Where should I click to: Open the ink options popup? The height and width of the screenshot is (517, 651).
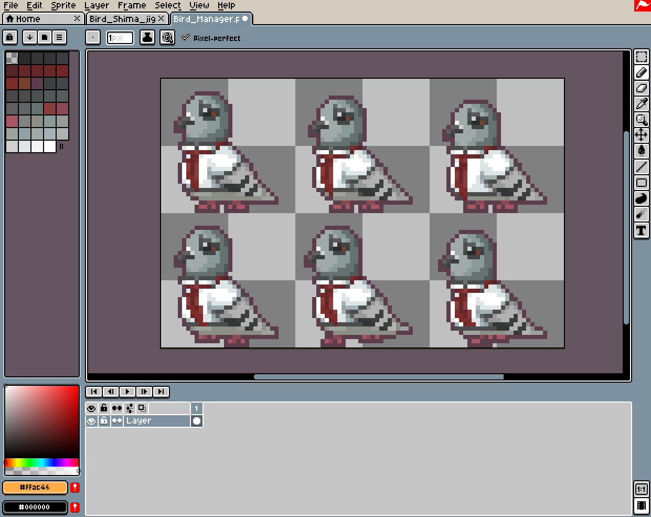click(x=147, y=37)
